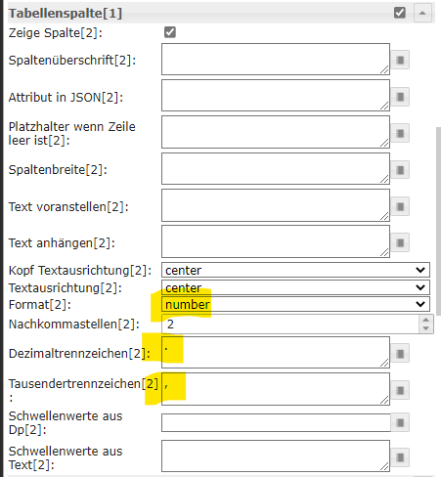This screenshot has width=441, height=477.
Task: Toggle the Tabellenspalte[1] header checkbox
Action: pyautogui.click(x=400, y=13)
